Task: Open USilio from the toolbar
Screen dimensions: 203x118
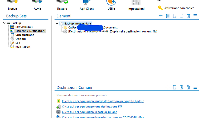Action: click(111, 5)
